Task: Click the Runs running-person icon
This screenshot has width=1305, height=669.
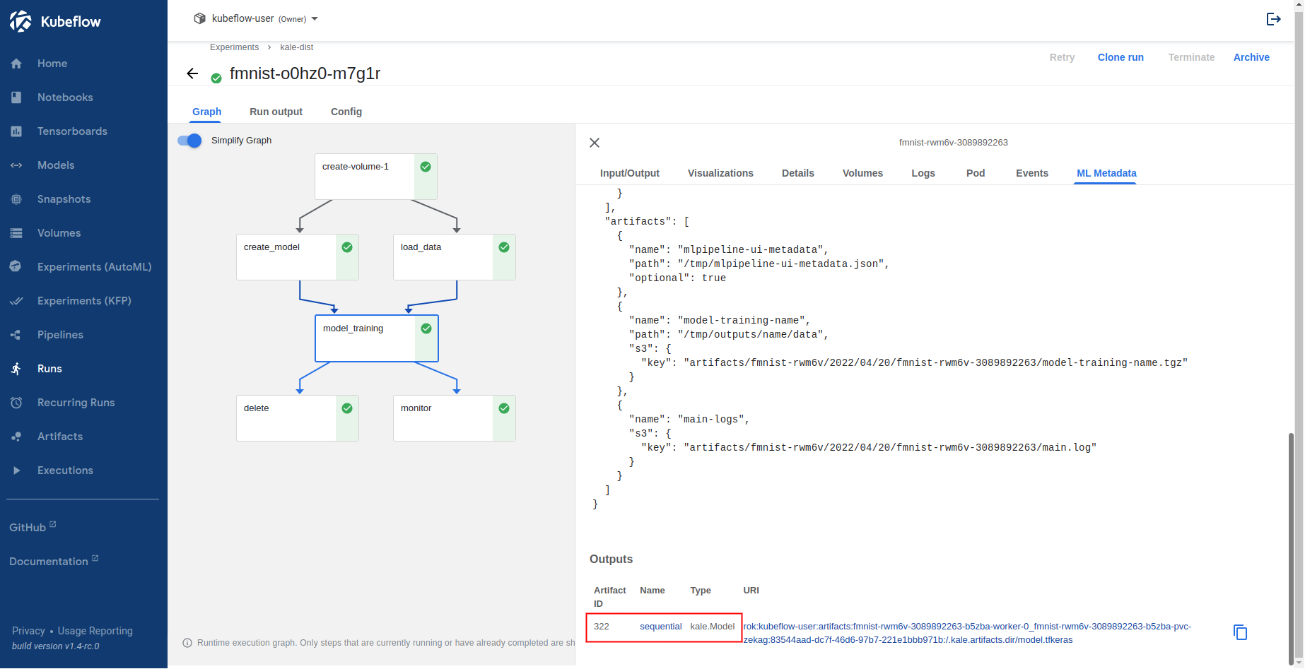Action: pos(17,369)
